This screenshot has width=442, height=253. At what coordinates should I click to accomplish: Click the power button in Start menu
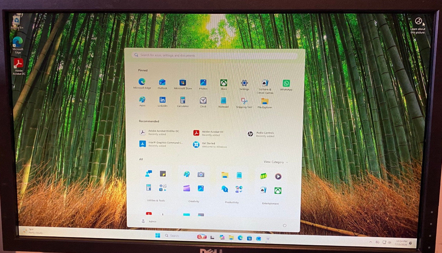[x=284, y=225]
